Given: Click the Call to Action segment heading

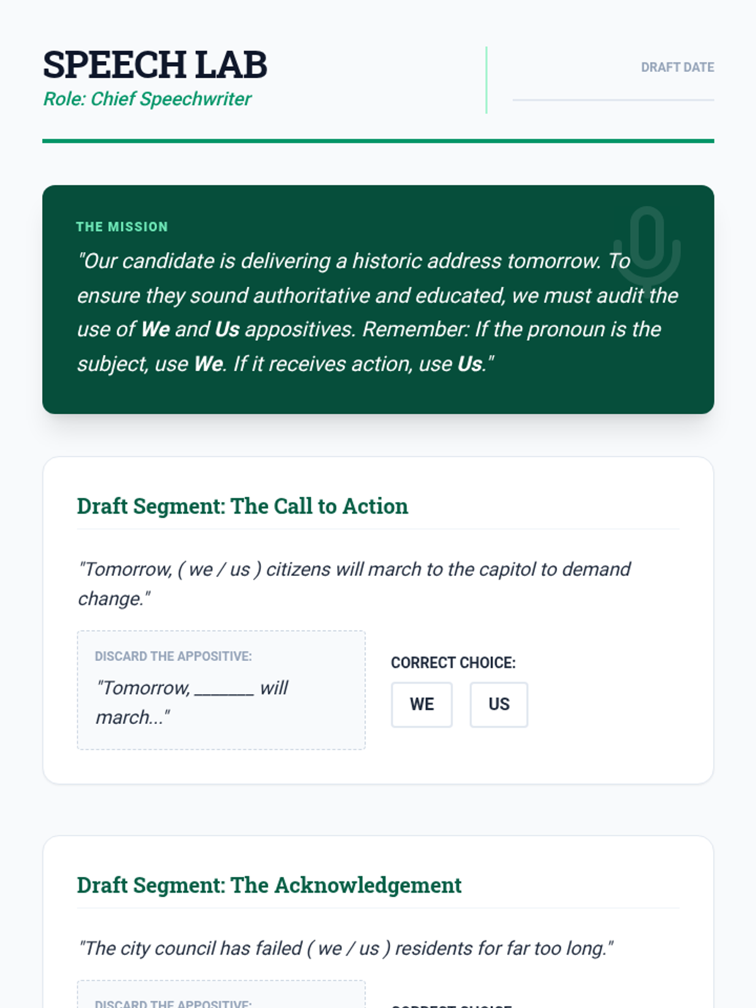Looking at the screenshot, I should click(x=243, y=506).
